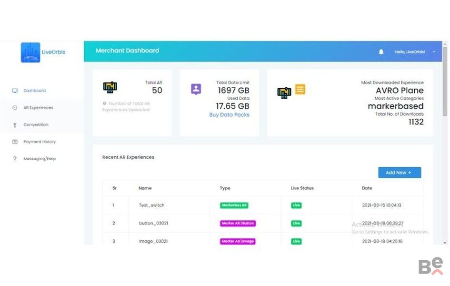Open Messaging/Help in the sidebar
450x286 pixels.
[40, 159]
